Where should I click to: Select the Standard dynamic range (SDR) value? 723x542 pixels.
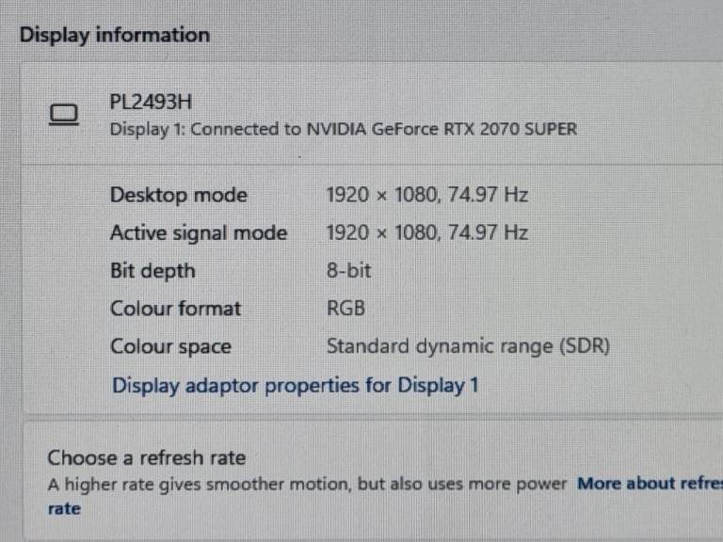[468, 346]
